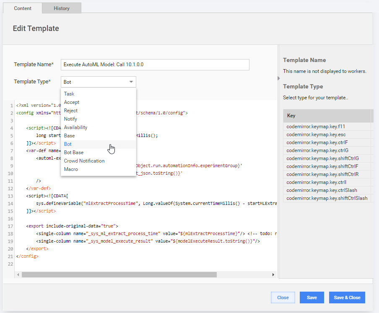Click the <export include-original-data> line
The width and height of the screenshot is (379, 313).
(x=72, y=226)
